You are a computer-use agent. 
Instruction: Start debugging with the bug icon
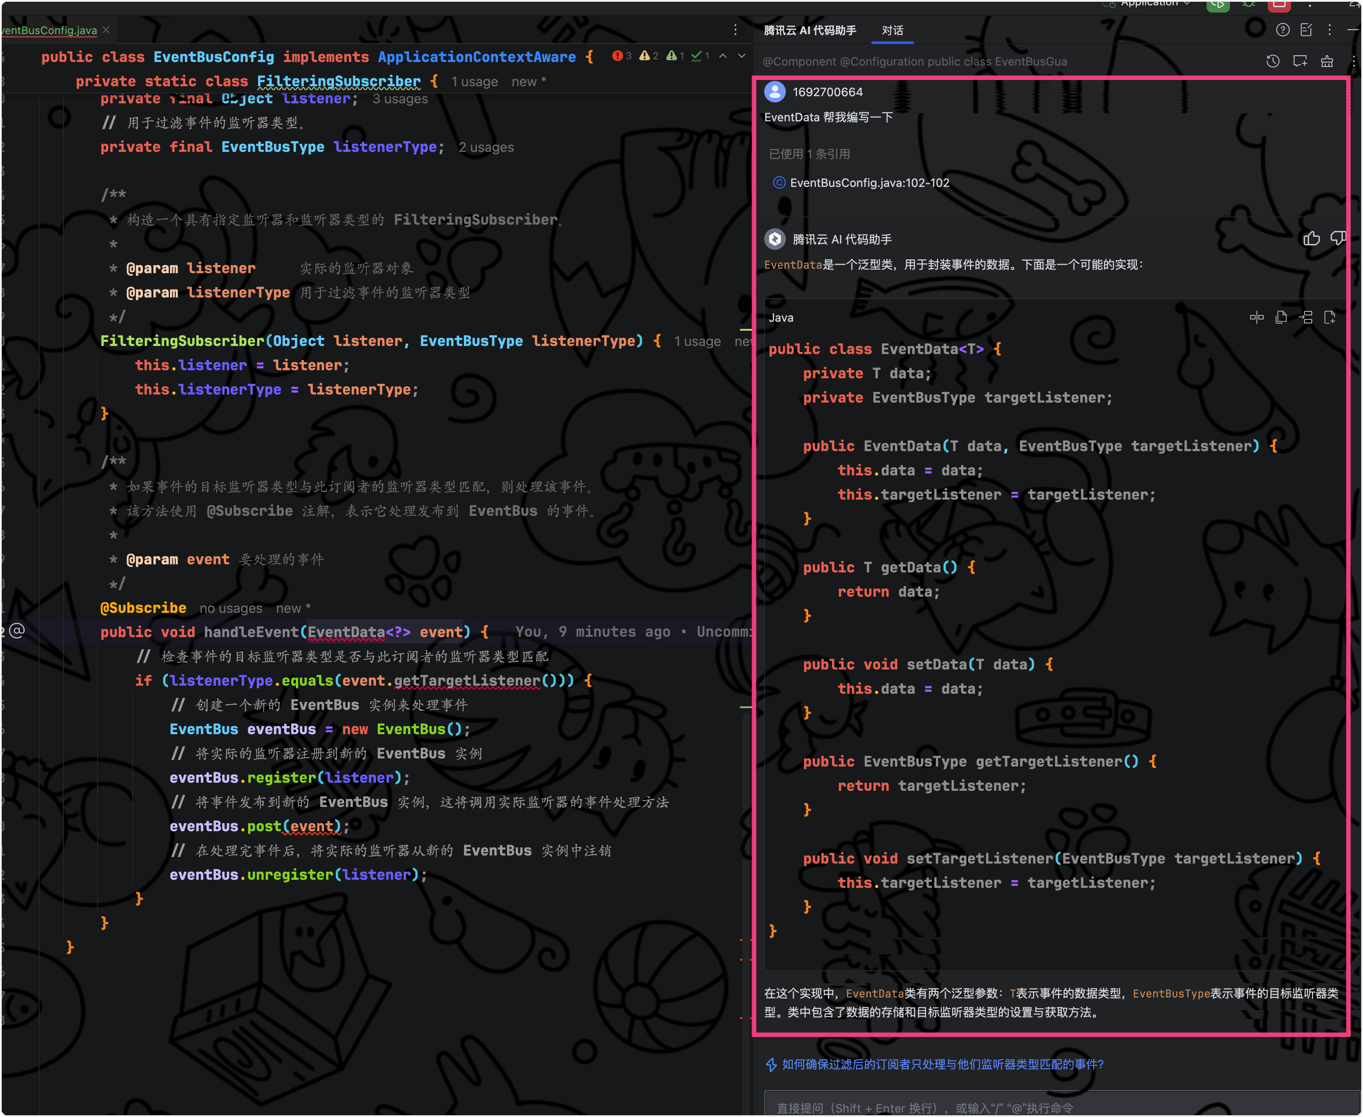tap(1248, 4)
